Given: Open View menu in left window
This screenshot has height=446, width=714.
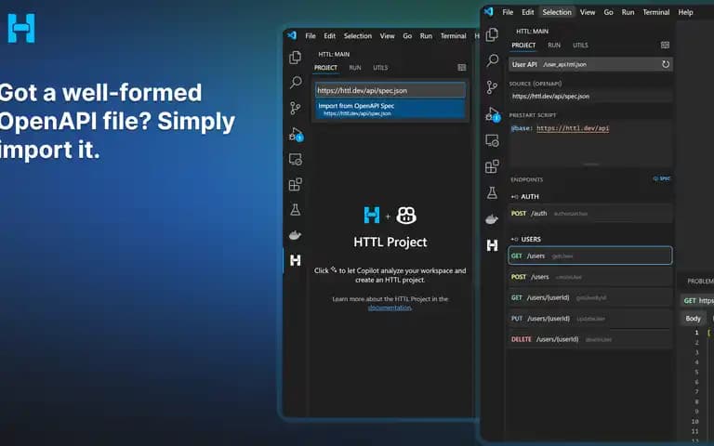Looking at the screenshot, I should (387, 35).
